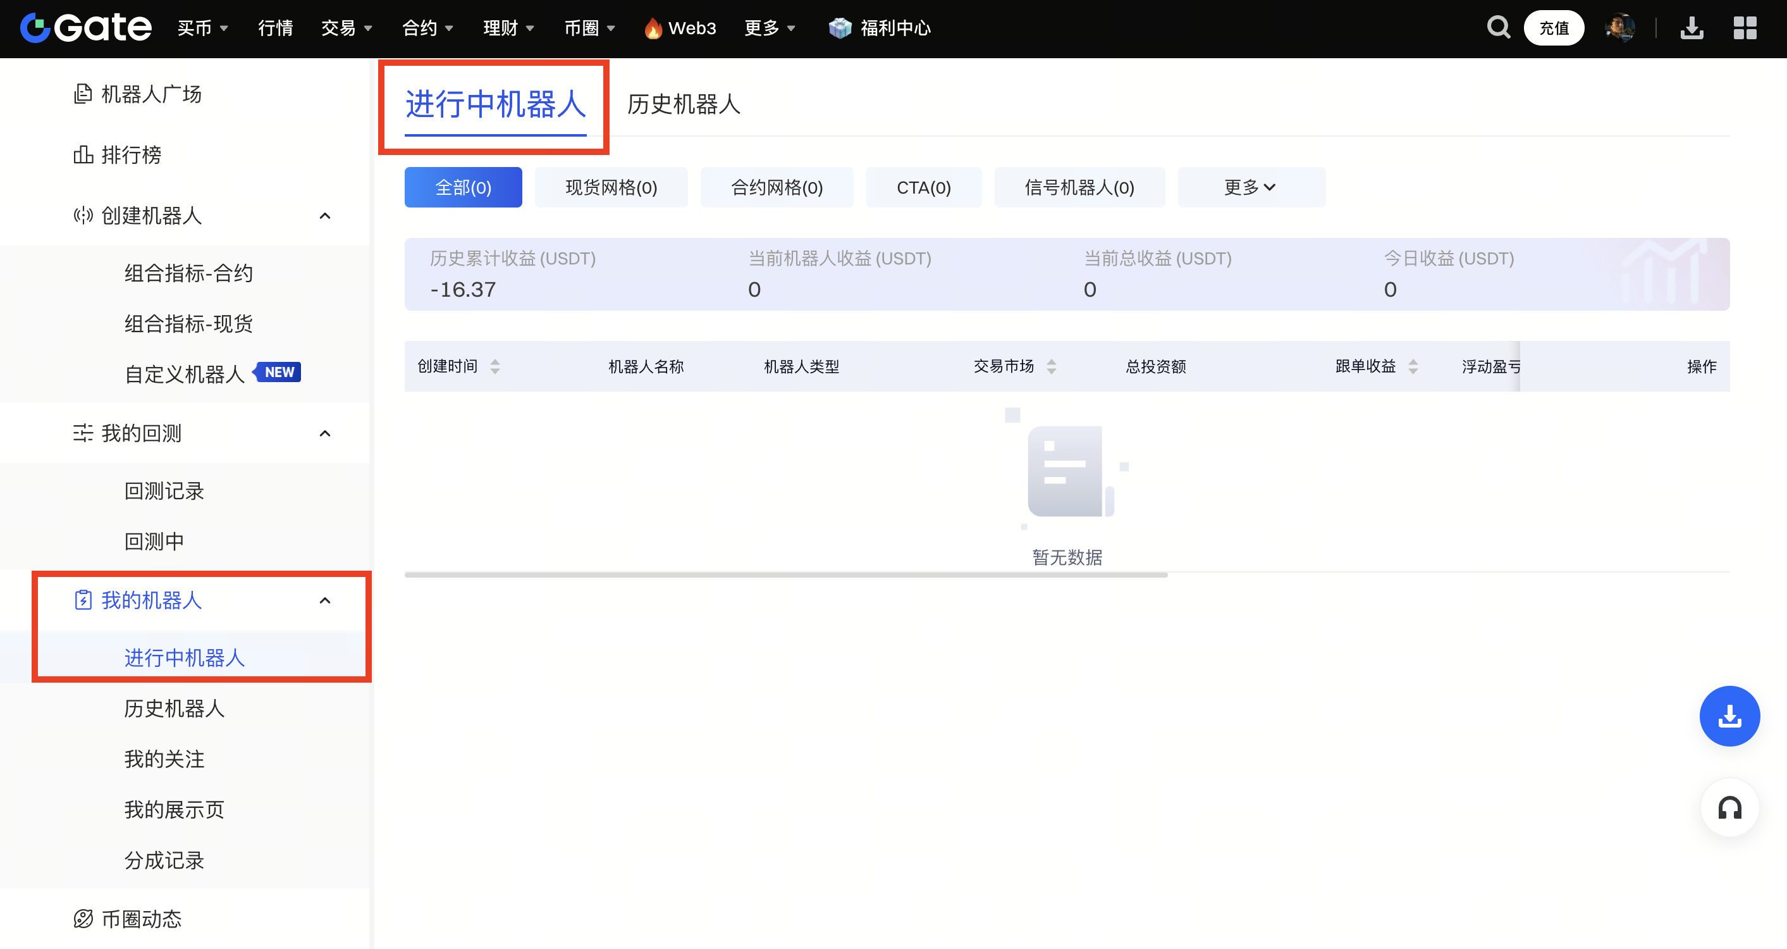Switch to the 历史机器人 tab
The image size is (1787, 949).
coord(684,104)
